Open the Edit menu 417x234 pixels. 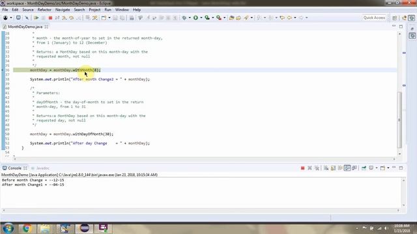pos(15,10)
